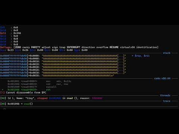Click the +0x0028 stack offset
This screenshot has height=134, width=179.
coord(34,70)
